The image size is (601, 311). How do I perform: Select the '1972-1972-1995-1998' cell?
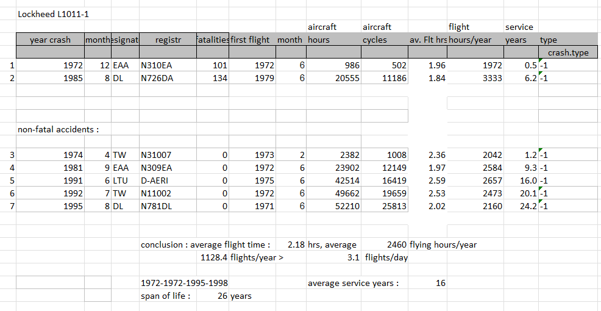pyautogui.click(x=184, y=283)
